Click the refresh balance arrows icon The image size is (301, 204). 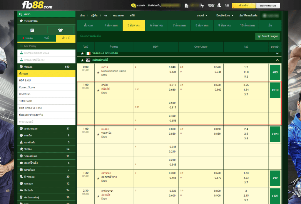point(202,6)
